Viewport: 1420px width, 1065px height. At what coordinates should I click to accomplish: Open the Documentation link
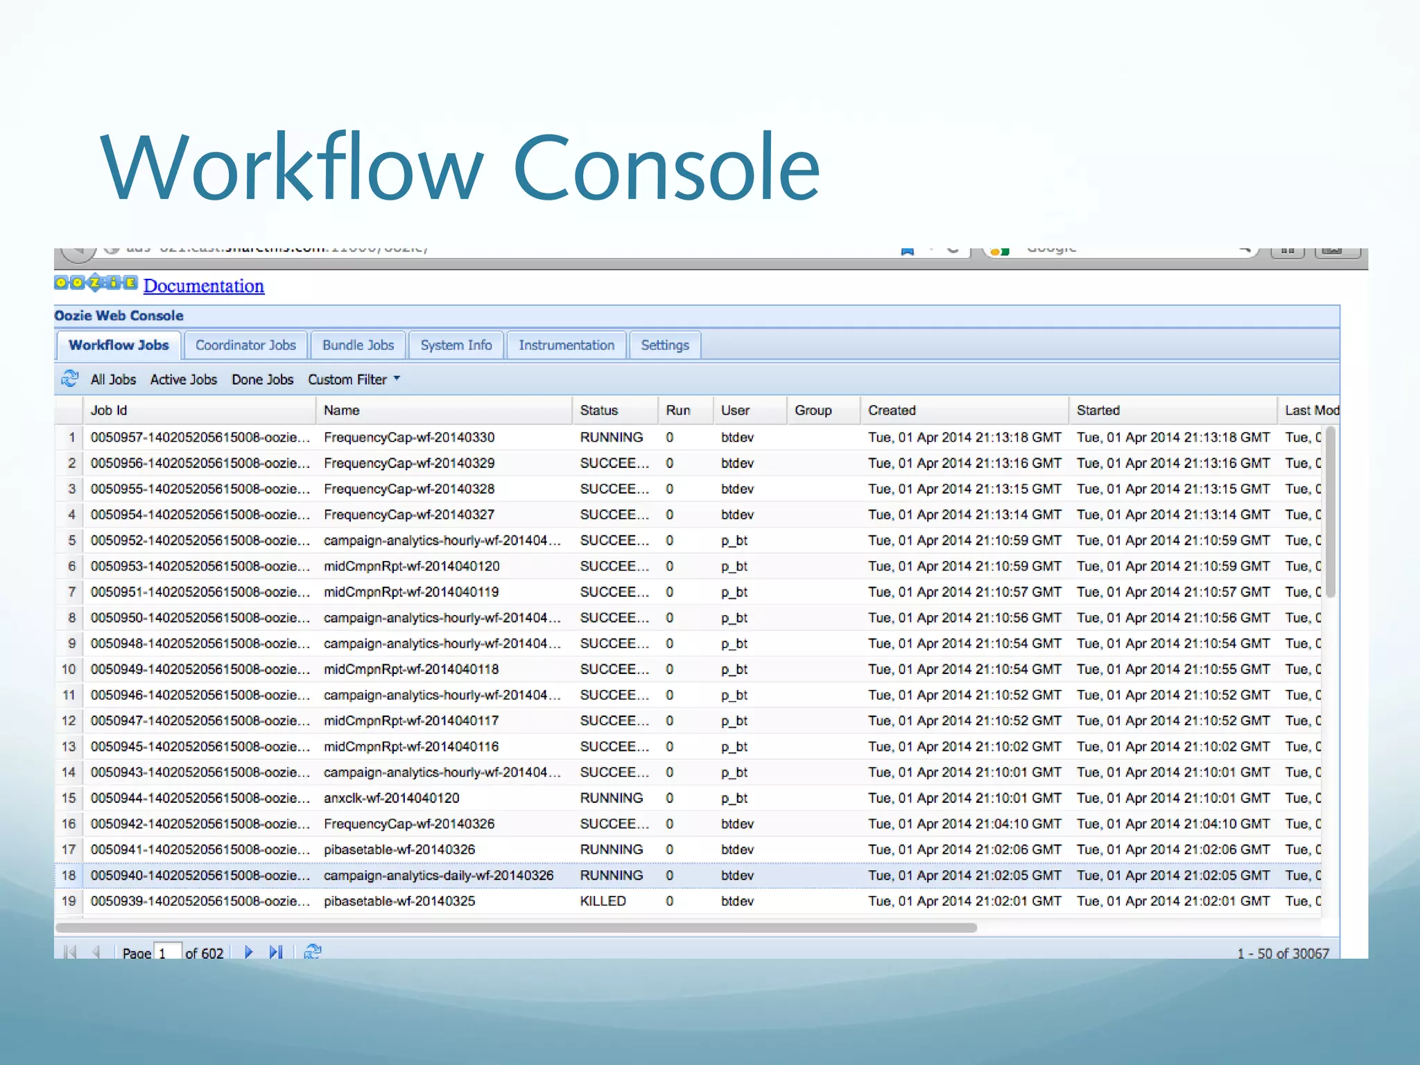[x=204, y=286]
